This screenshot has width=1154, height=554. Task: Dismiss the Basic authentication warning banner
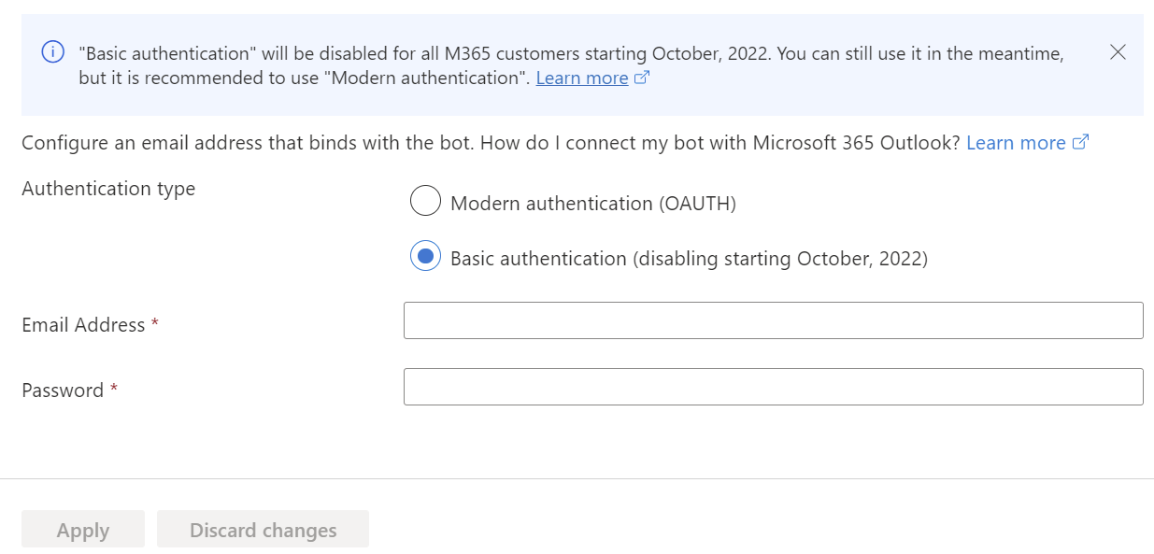click(1118, 52)
